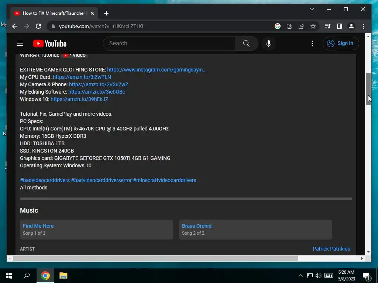This screenshot has width=378, height=283.
Task: Select the Find Me Here song card
Action: 96,229
